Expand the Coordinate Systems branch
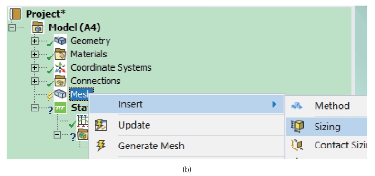 click(x=35, y=68)
